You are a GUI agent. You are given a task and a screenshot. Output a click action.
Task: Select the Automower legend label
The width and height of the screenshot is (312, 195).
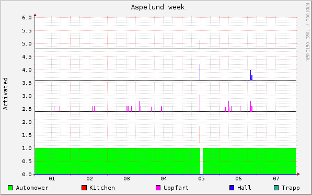click(x=32, y=188)
